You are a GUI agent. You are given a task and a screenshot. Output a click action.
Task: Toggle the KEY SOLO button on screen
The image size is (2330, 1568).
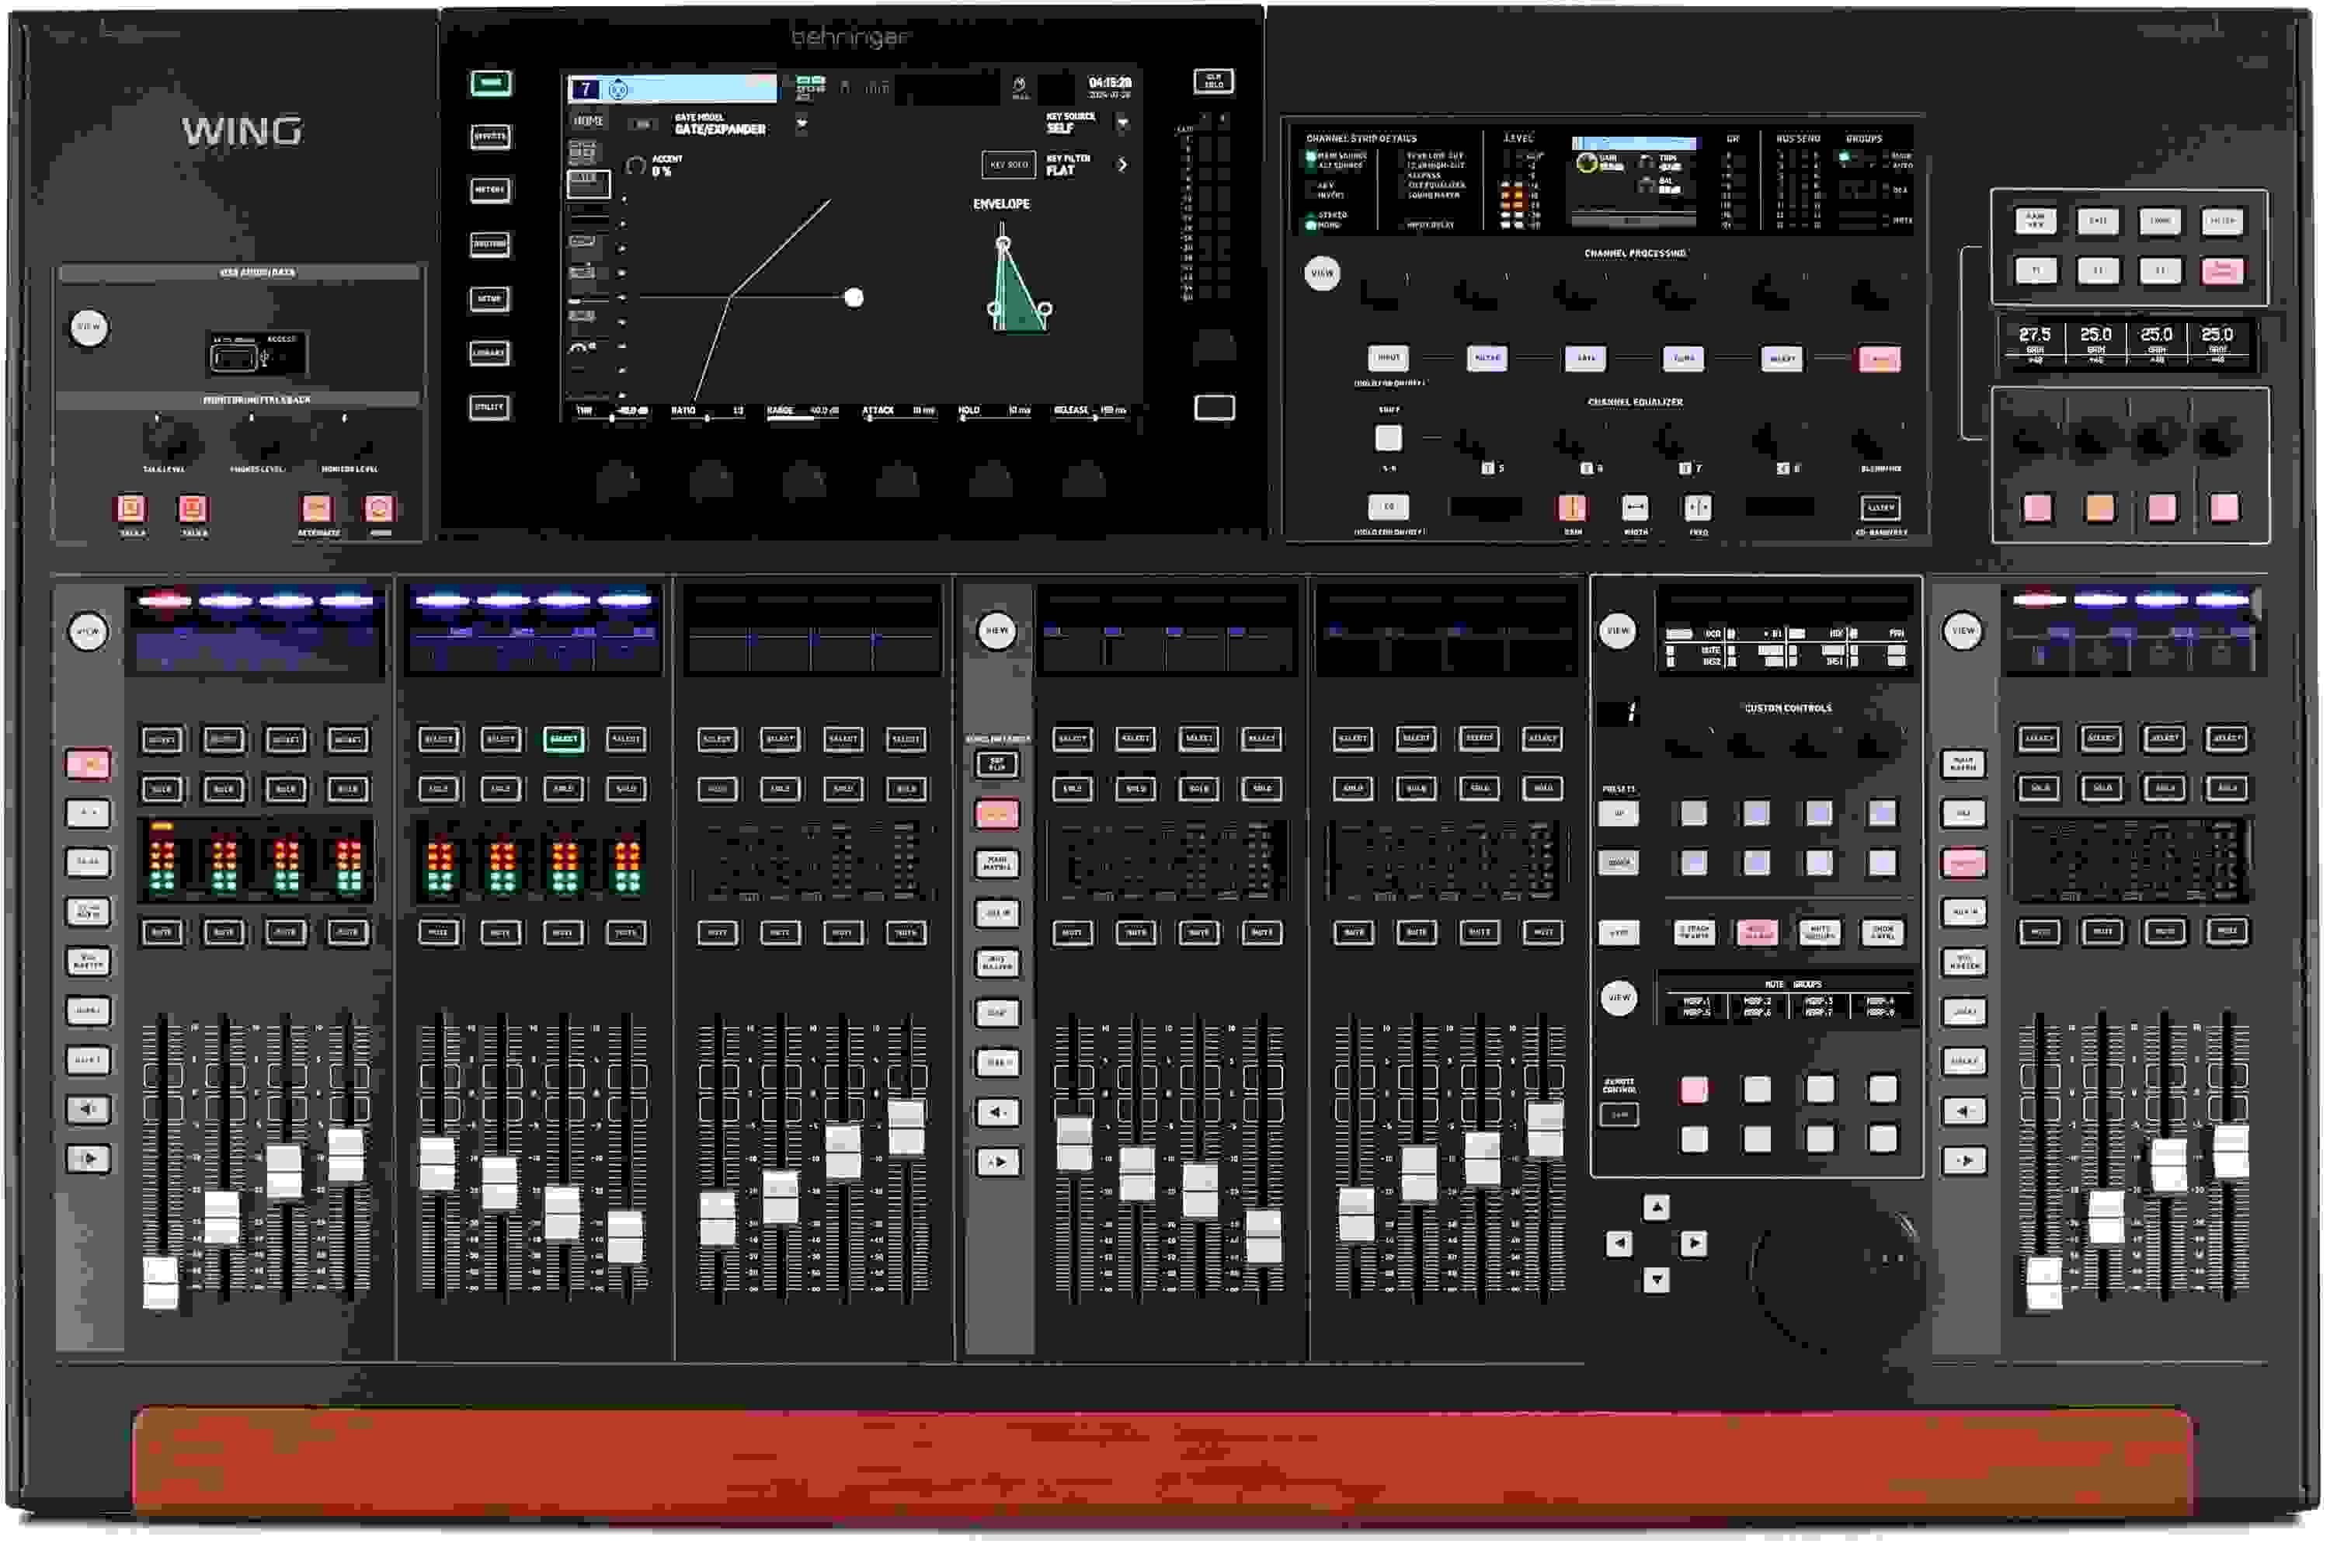[1008, 165]
